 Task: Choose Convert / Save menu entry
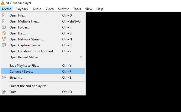[43, 71]
